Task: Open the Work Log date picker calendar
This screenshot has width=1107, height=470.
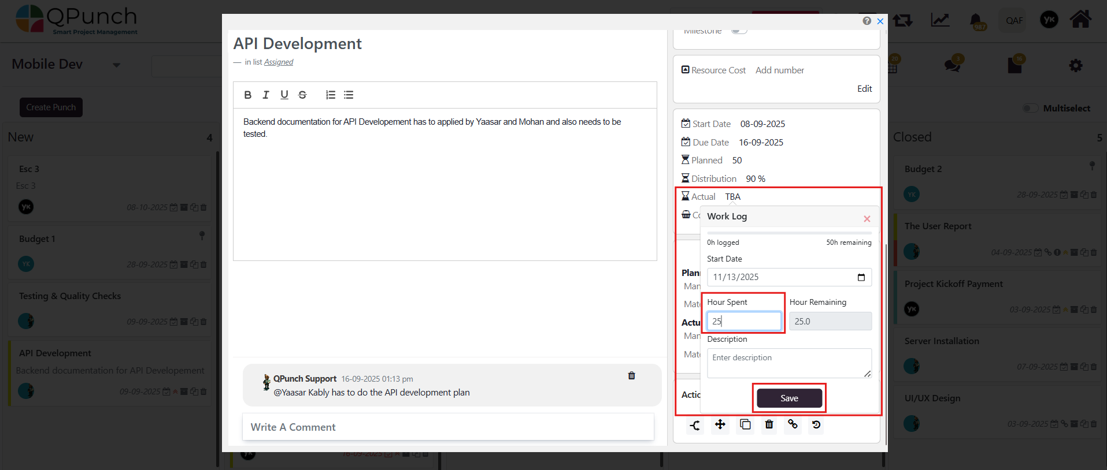Action: coord(861,277)
